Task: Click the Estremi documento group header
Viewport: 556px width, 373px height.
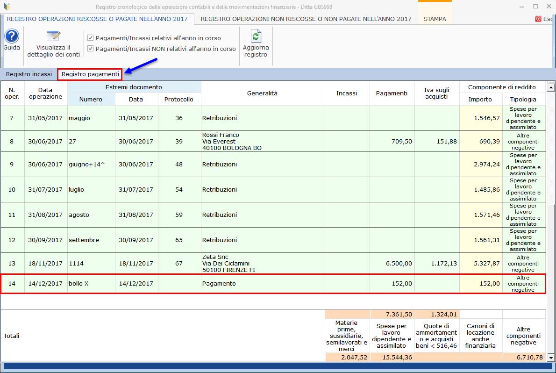Action: (134, 87)
